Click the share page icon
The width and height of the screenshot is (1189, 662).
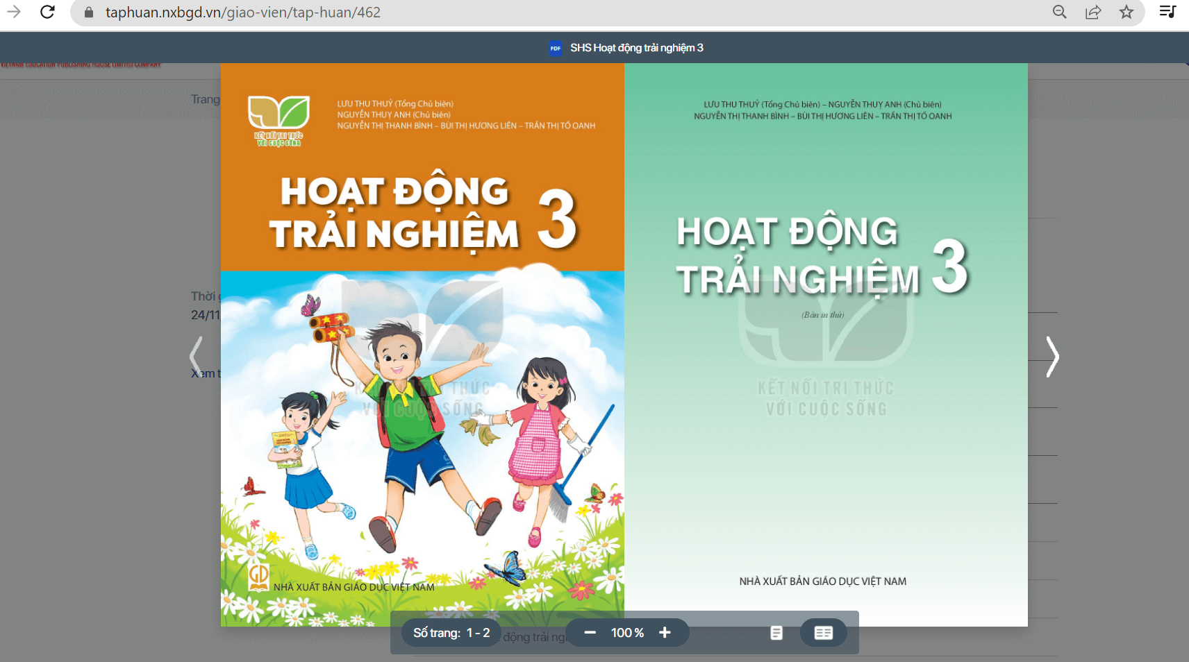[x=1093, y=12]
